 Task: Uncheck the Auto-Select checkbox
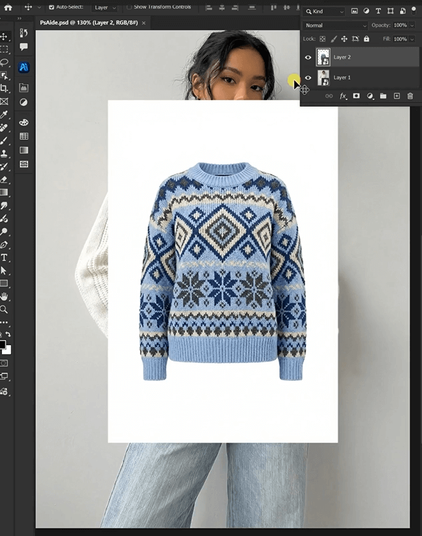51,7
